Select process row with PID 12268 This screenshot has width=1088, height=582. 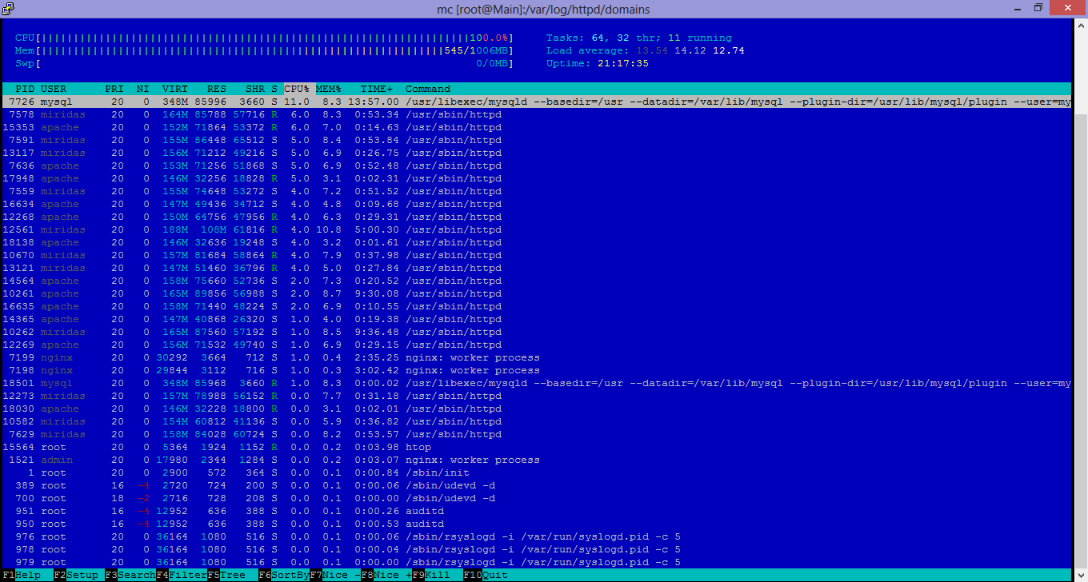(536, 217)
